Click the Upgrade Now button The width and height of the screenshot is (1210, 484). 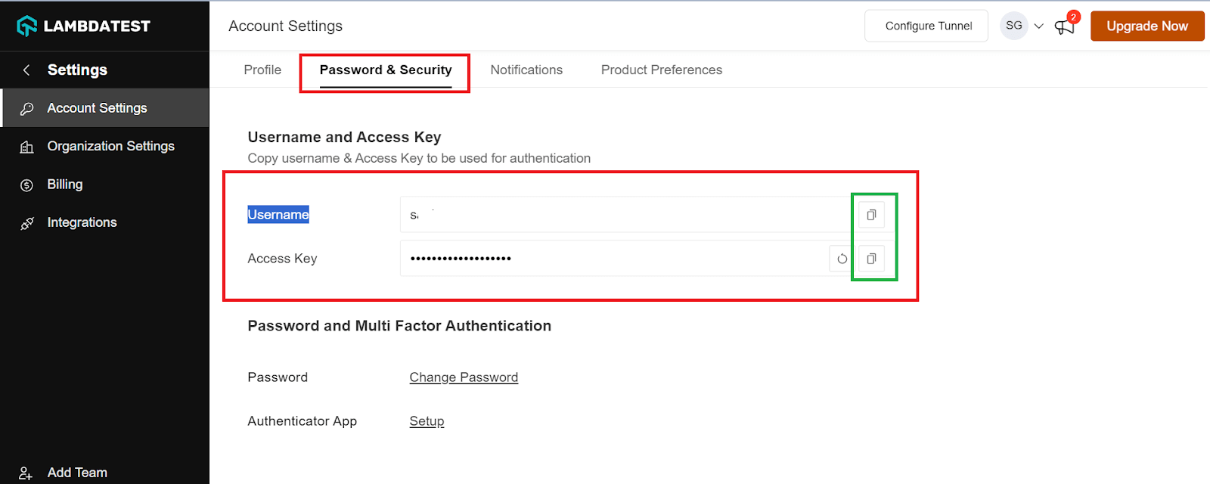pos(1146,25)
